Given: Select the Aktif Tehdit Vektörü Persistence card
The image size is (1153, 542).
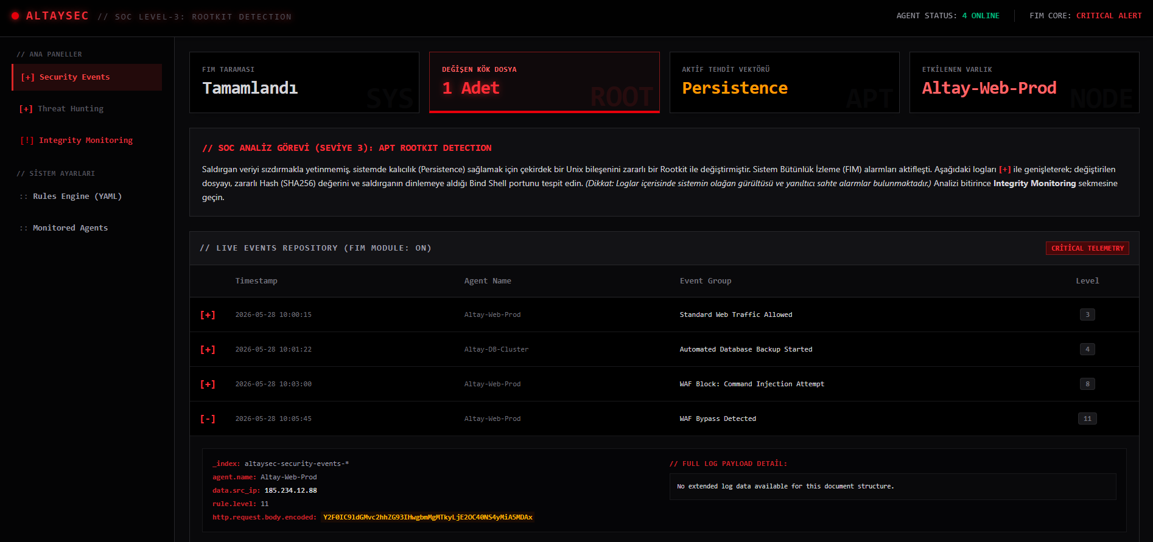Looking at the screenshot, I should click(x=785, y=82).
